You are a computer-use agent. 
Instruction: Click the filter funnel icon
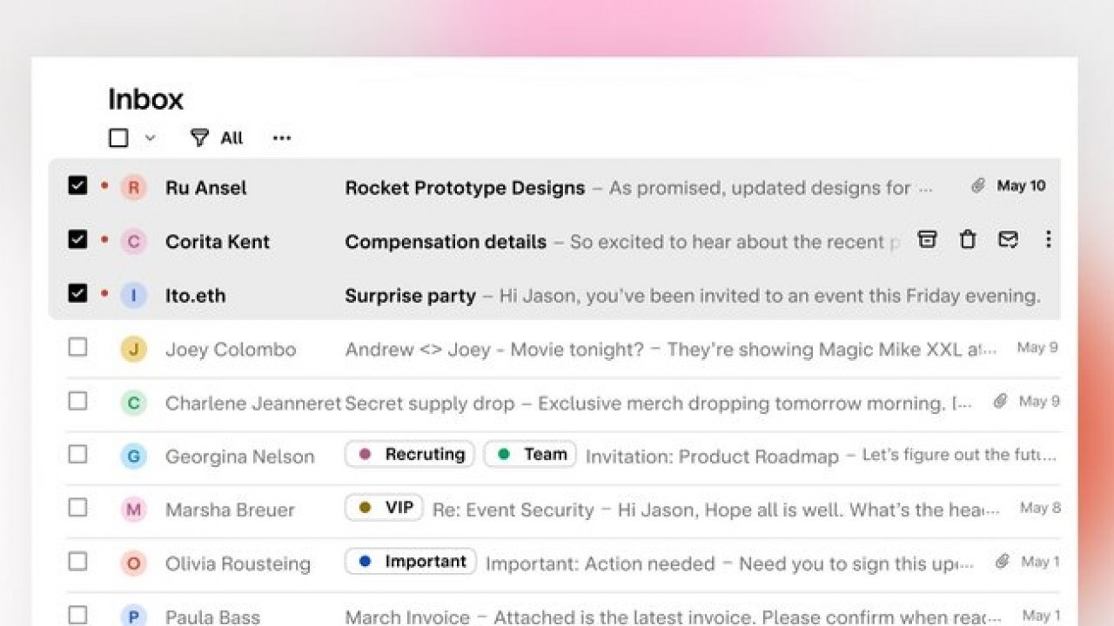pyautogui.click(x=200, y=137)
